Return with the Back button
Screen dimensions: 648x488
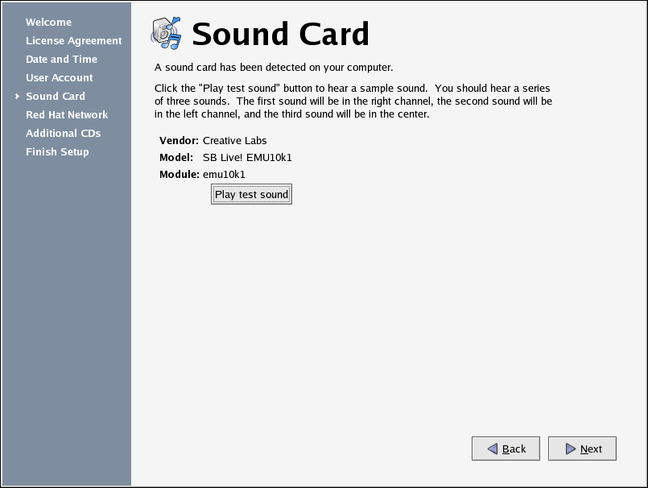(x=506, y=449)
